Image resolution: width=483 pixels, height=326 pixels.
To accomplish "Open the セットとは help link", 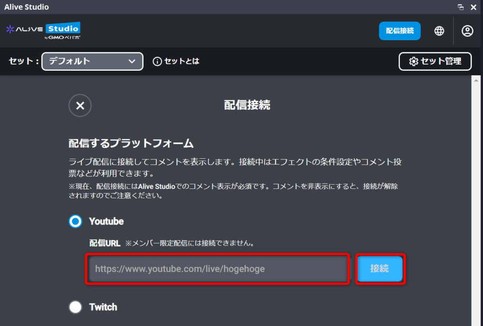I will 182,61.
